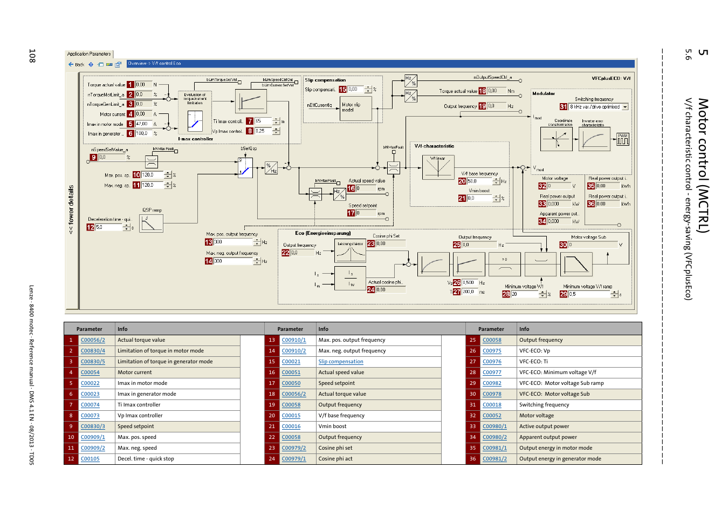The image size is (728, 515).
Task: Click the Motor voltage Sub ramp block
Action: tap(577, 265)
